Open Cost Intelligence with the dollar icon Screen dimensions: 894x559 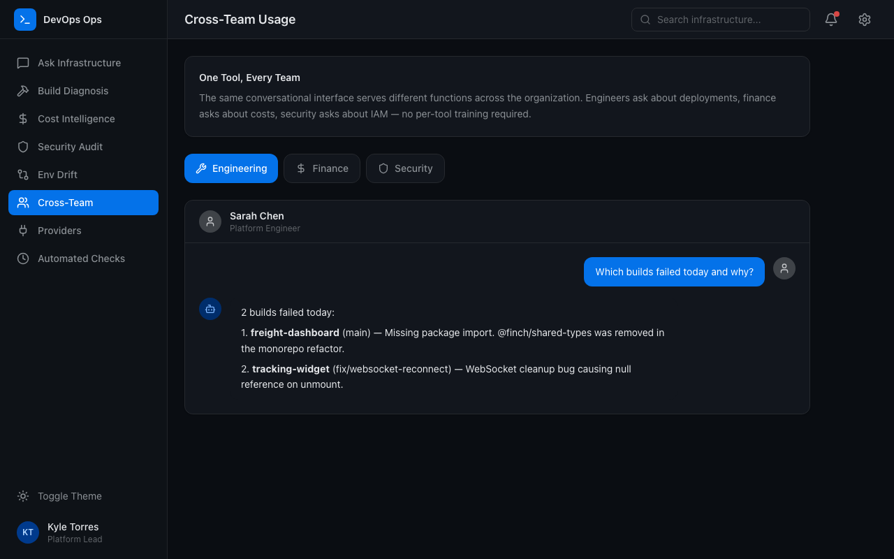23,119
